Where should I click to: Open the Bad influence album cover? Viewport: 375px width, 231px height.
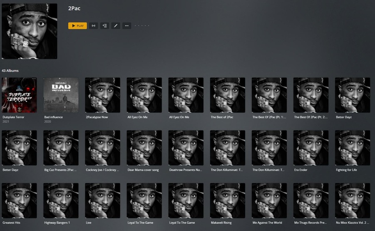click(x=61, y=95)
